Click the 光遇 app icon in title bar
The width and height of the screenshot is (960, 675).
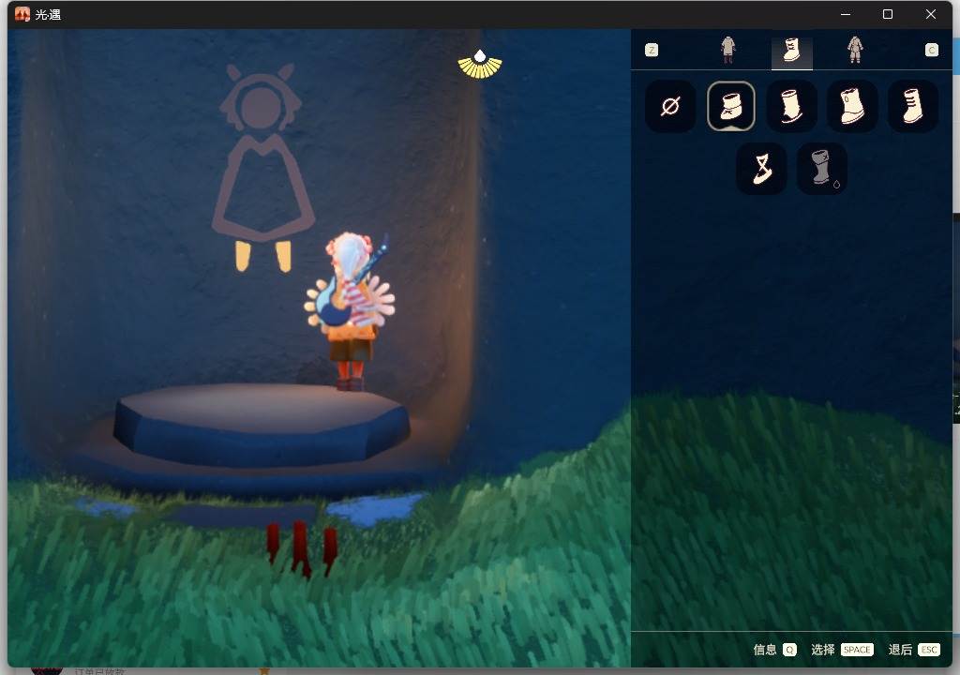(22, 14)
